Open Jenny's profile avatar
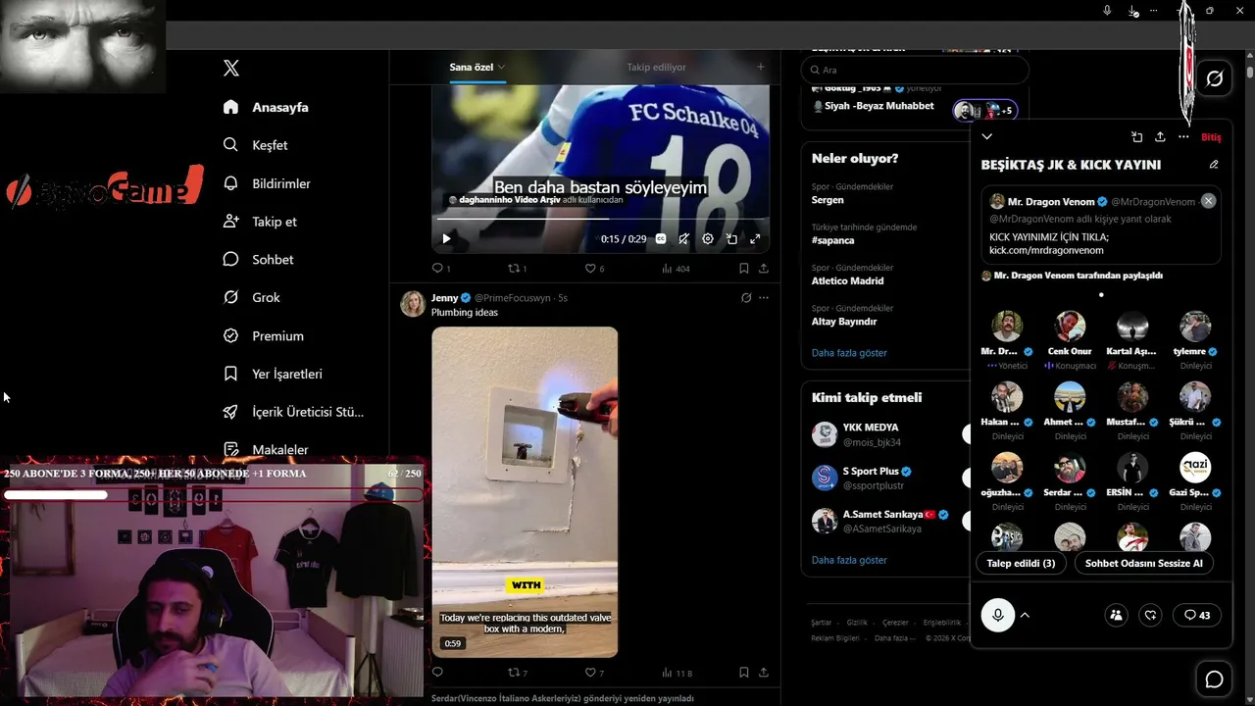This screenshot has height=706, width=1255. click(x=413, y=303)
